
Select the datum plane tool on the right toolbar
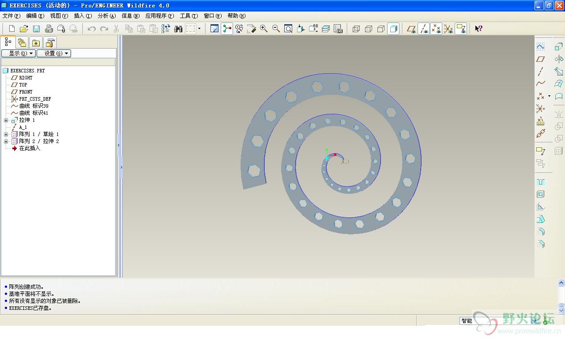pyautogui.click(x=540, y=59)
